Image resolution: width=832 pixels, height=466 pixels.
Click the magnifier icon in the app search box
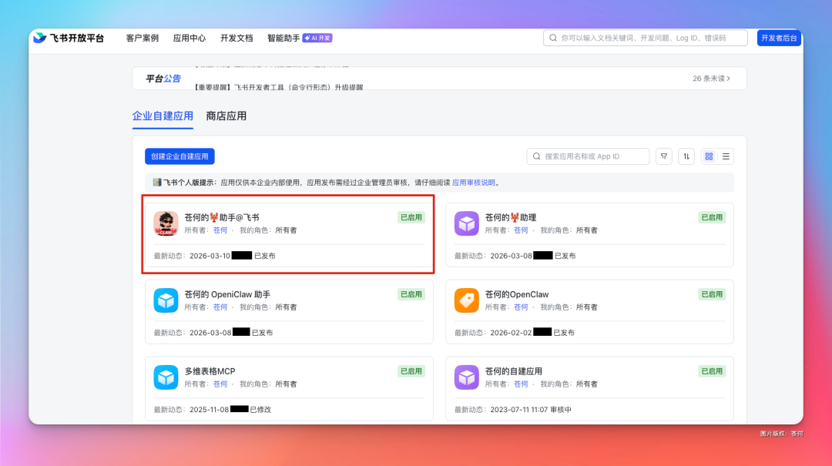pyautogui.click(x=536, y=156)
